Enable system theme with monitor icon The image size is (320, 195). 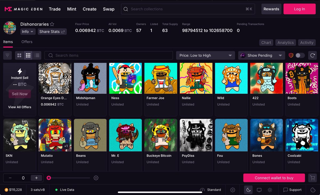point(259,190)
